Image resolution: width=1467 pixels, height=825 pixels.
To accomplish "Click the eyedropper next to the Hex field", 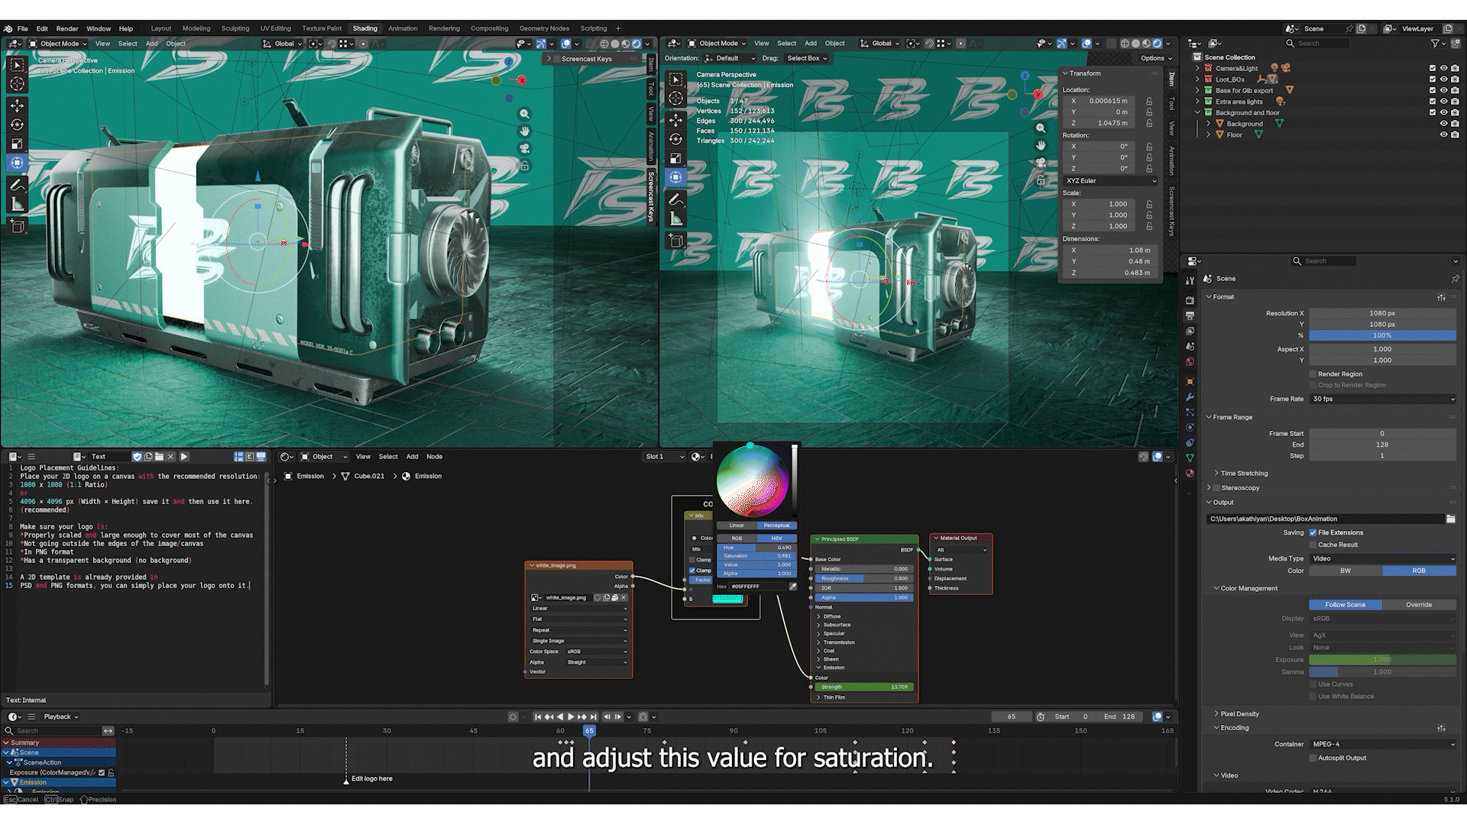I will [x=792, y=587].
